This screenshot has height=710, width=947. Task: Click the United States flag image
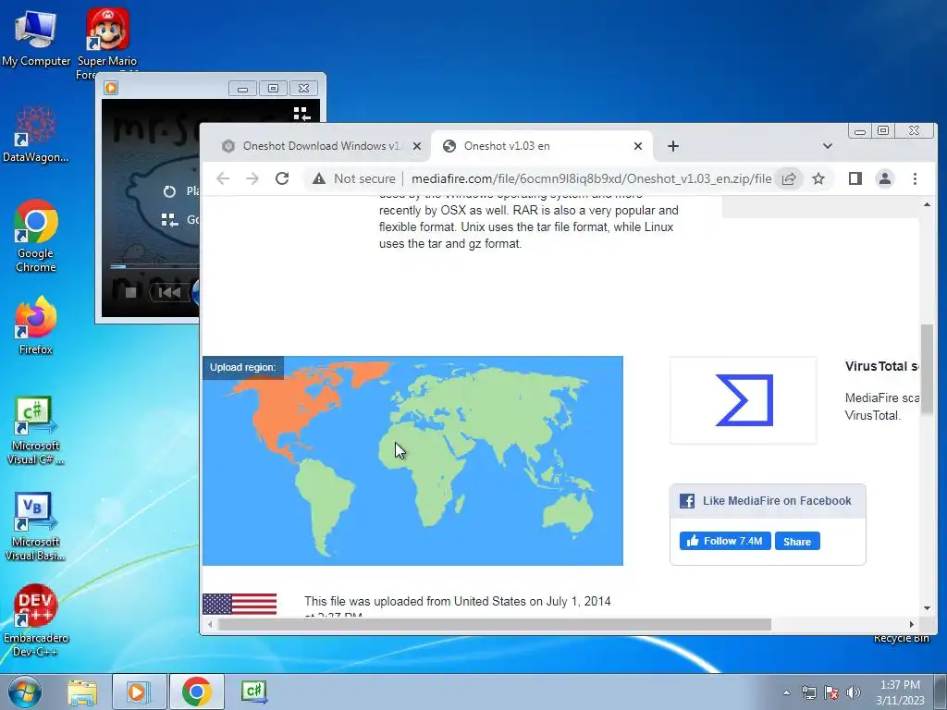(x=240, y=604)
